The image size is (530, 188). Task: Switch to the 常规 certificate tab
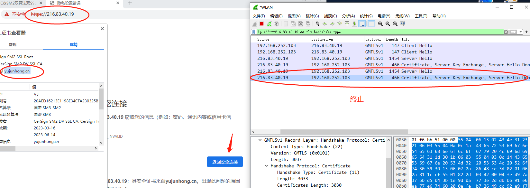click(13, 45)
